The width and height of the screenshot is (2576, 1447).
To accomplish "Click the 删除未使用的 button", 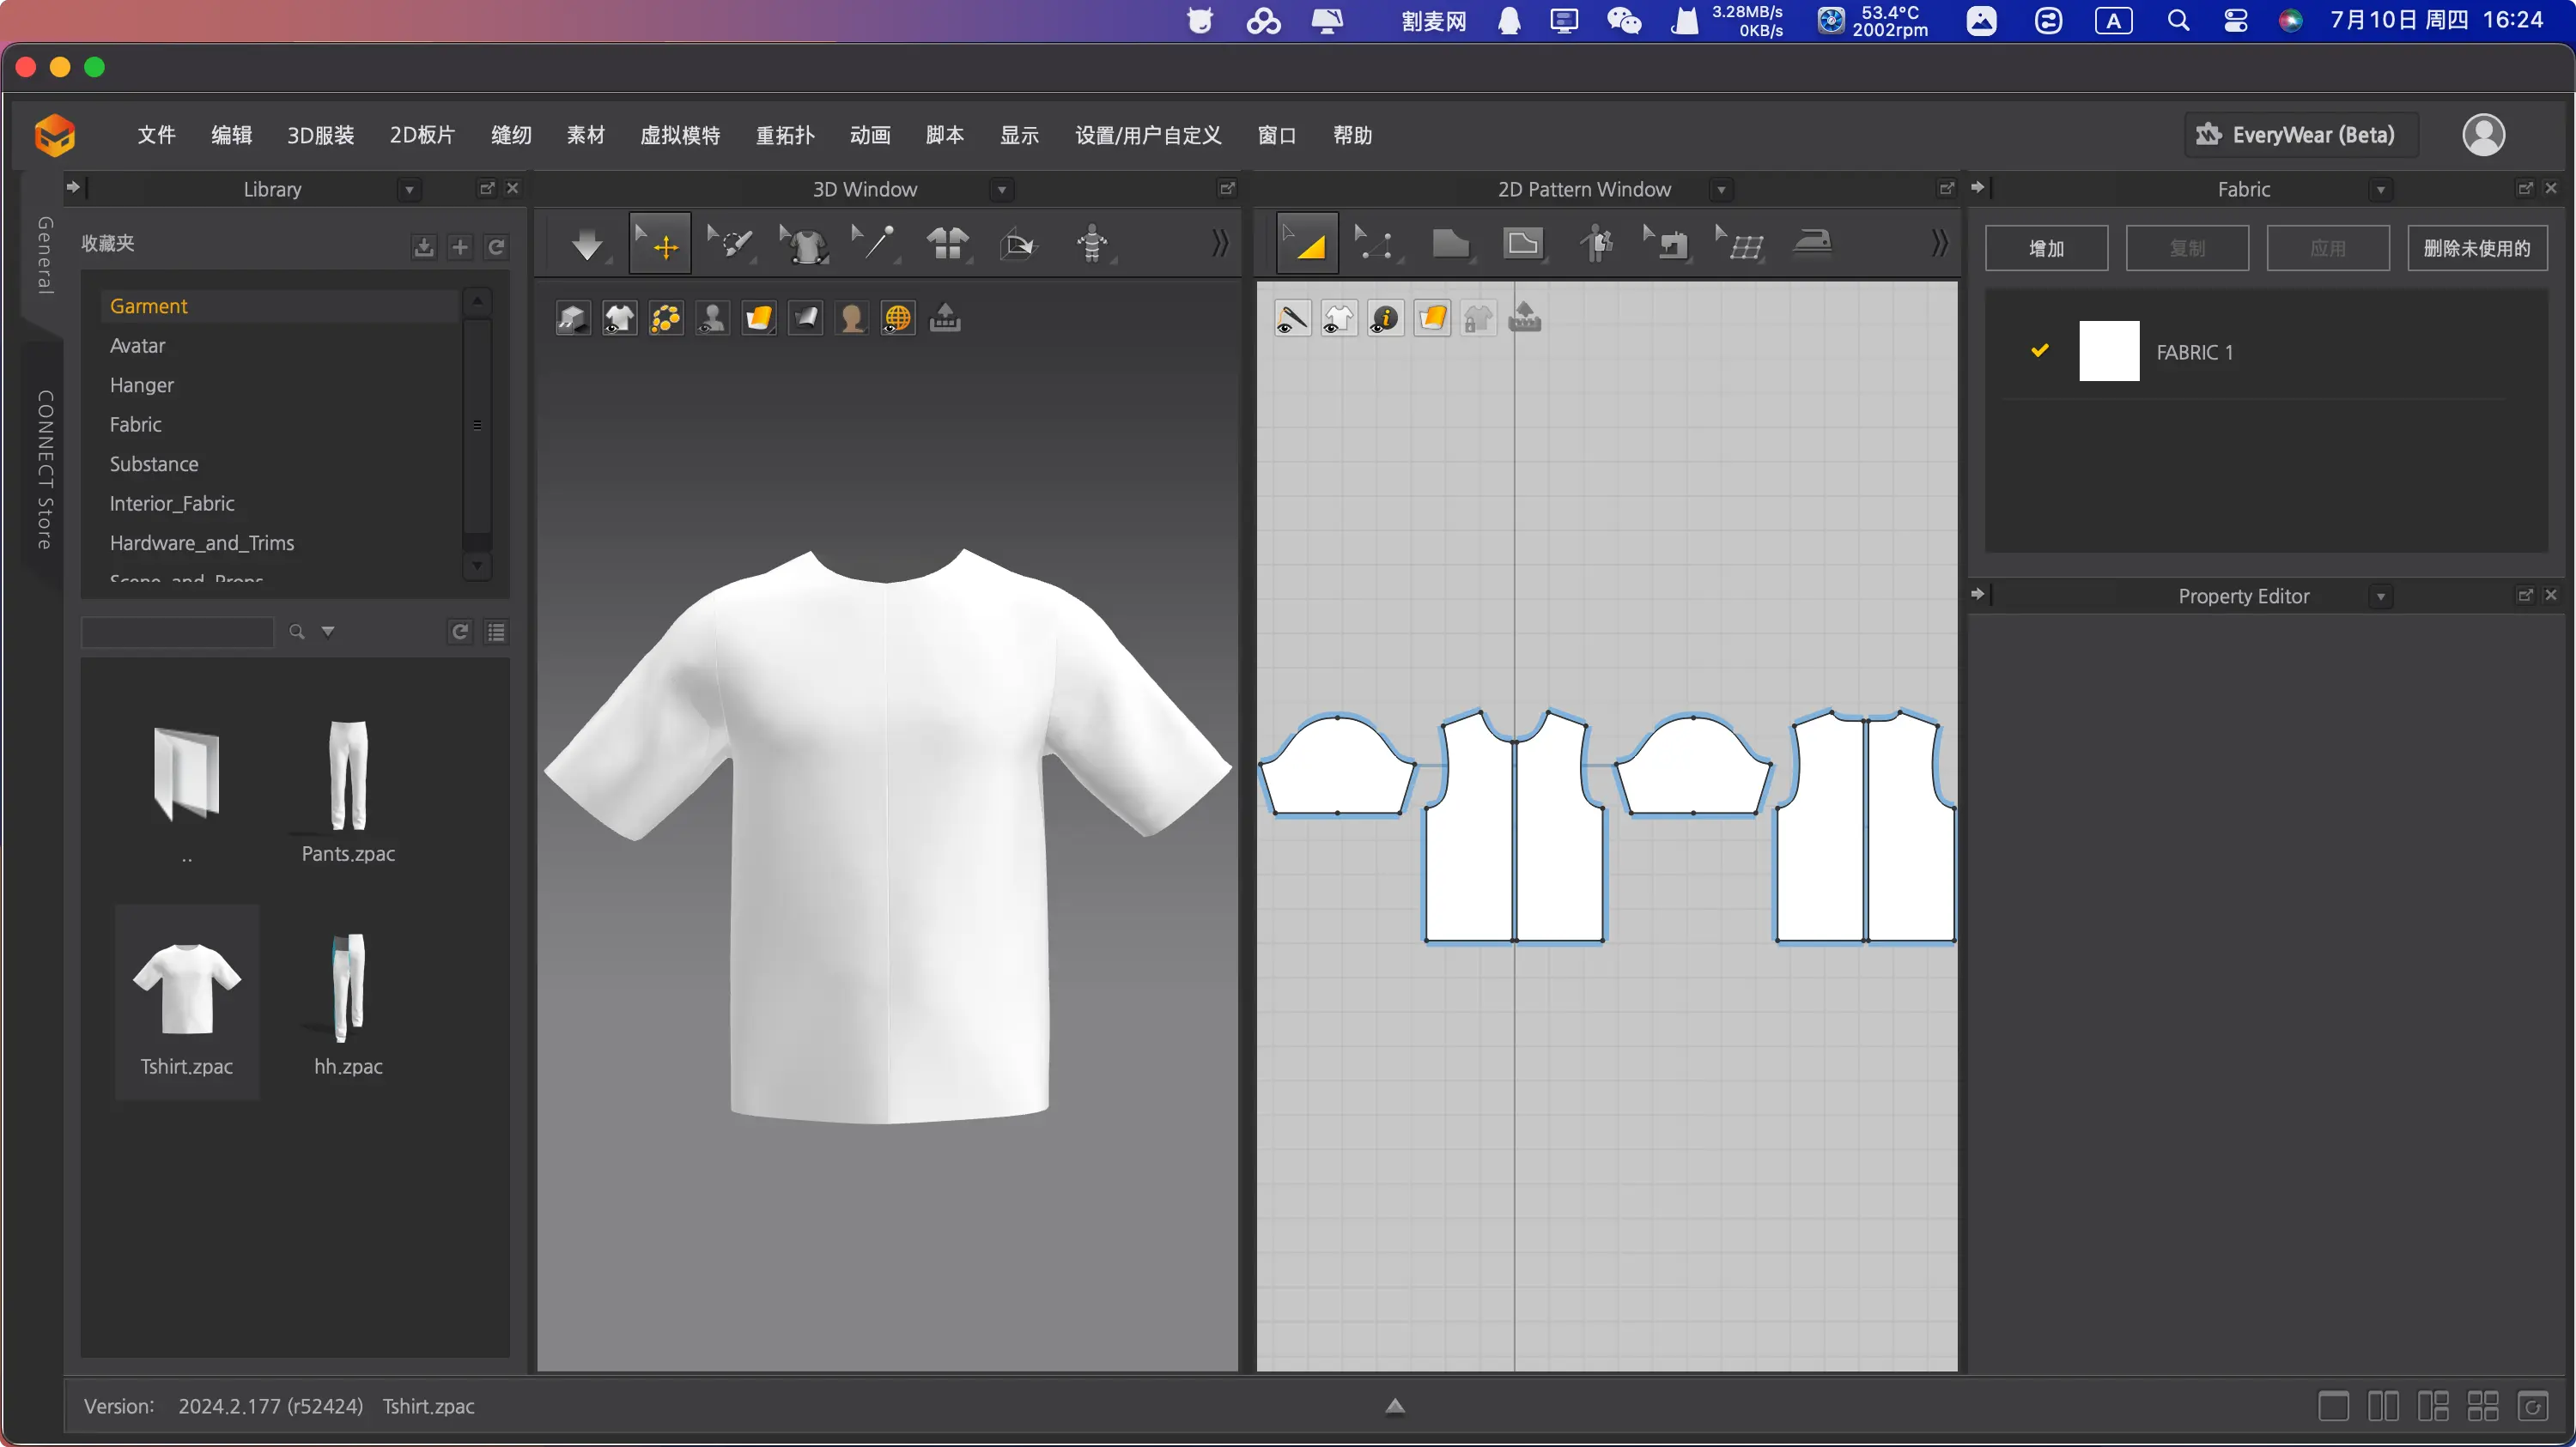I will (x=2476, y=249).
